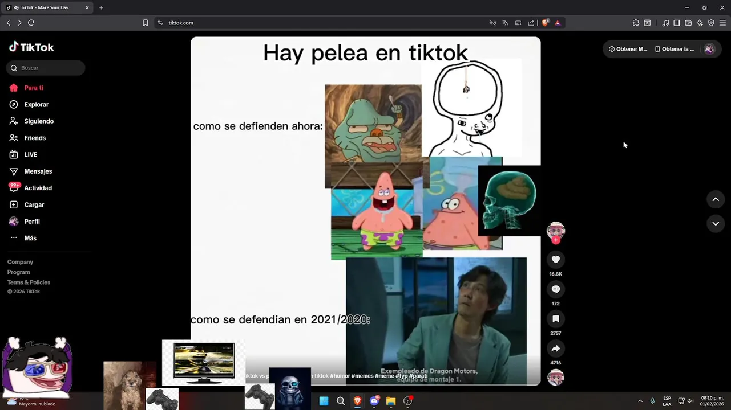
Task: Click Cargar to upload video
Action: pos(27,205)
